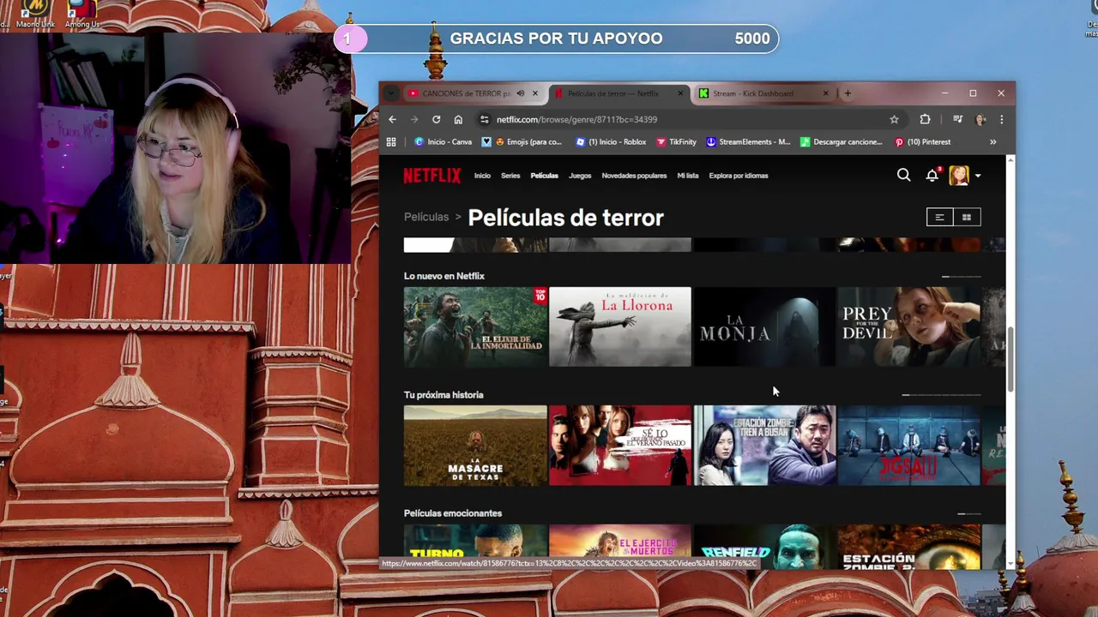Open Juegos in Netflix menu
The height and width of the screenshot is (617, 1098).
(x=580, y=176)
